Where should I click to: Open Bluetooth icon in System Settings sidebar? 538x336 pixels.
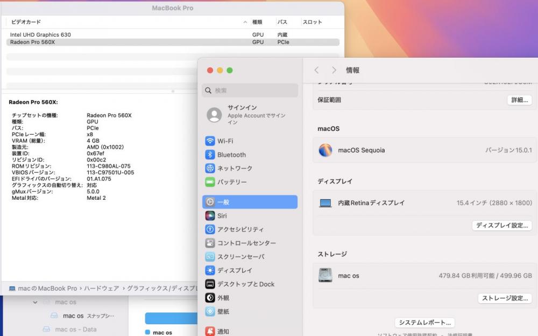coord(210,155)
